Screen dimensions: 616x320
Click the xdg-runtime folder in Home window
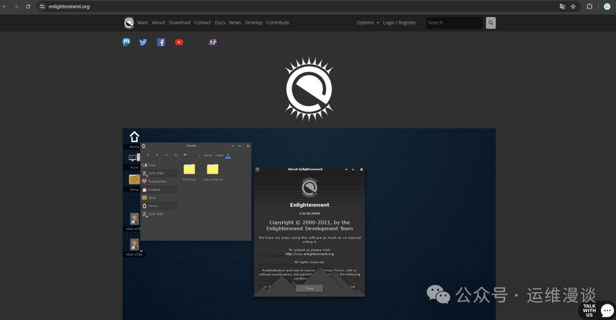(213, 169)
